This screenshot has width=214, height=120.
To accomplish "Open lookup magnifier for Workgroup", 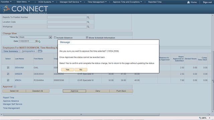I will coord(88,27).
